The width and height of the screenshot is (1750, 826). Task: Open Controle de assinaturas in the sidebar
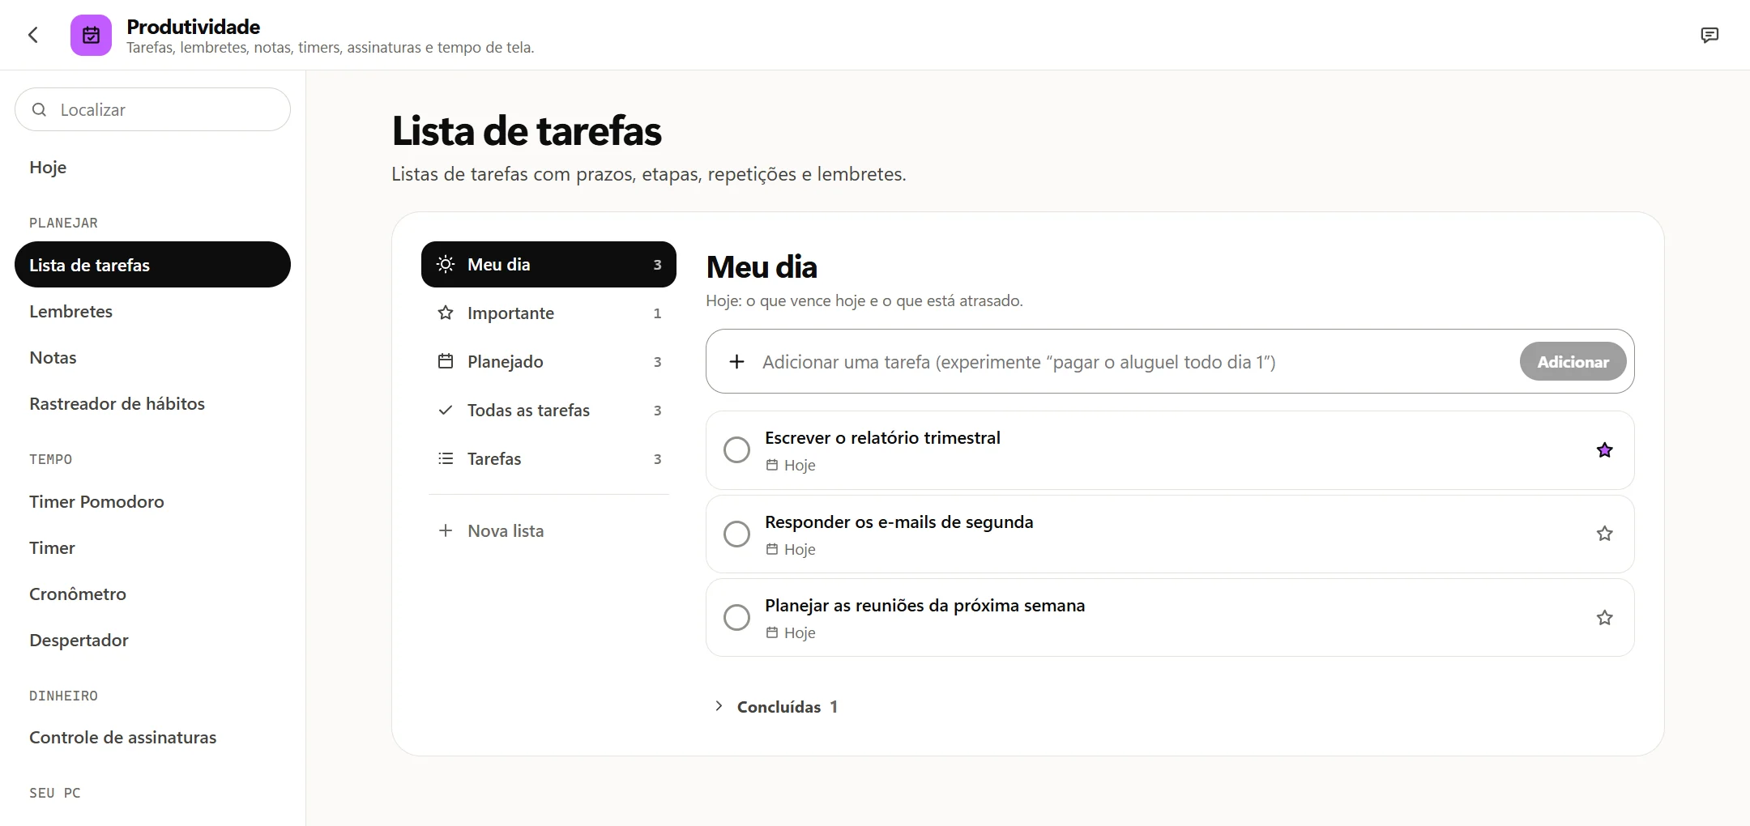pos(152,737)
